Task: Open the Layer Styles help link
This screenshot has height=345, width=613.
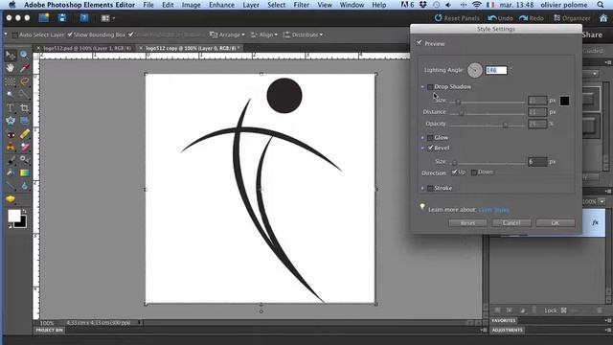Action: pyautogui.click(x=494, y=210)
